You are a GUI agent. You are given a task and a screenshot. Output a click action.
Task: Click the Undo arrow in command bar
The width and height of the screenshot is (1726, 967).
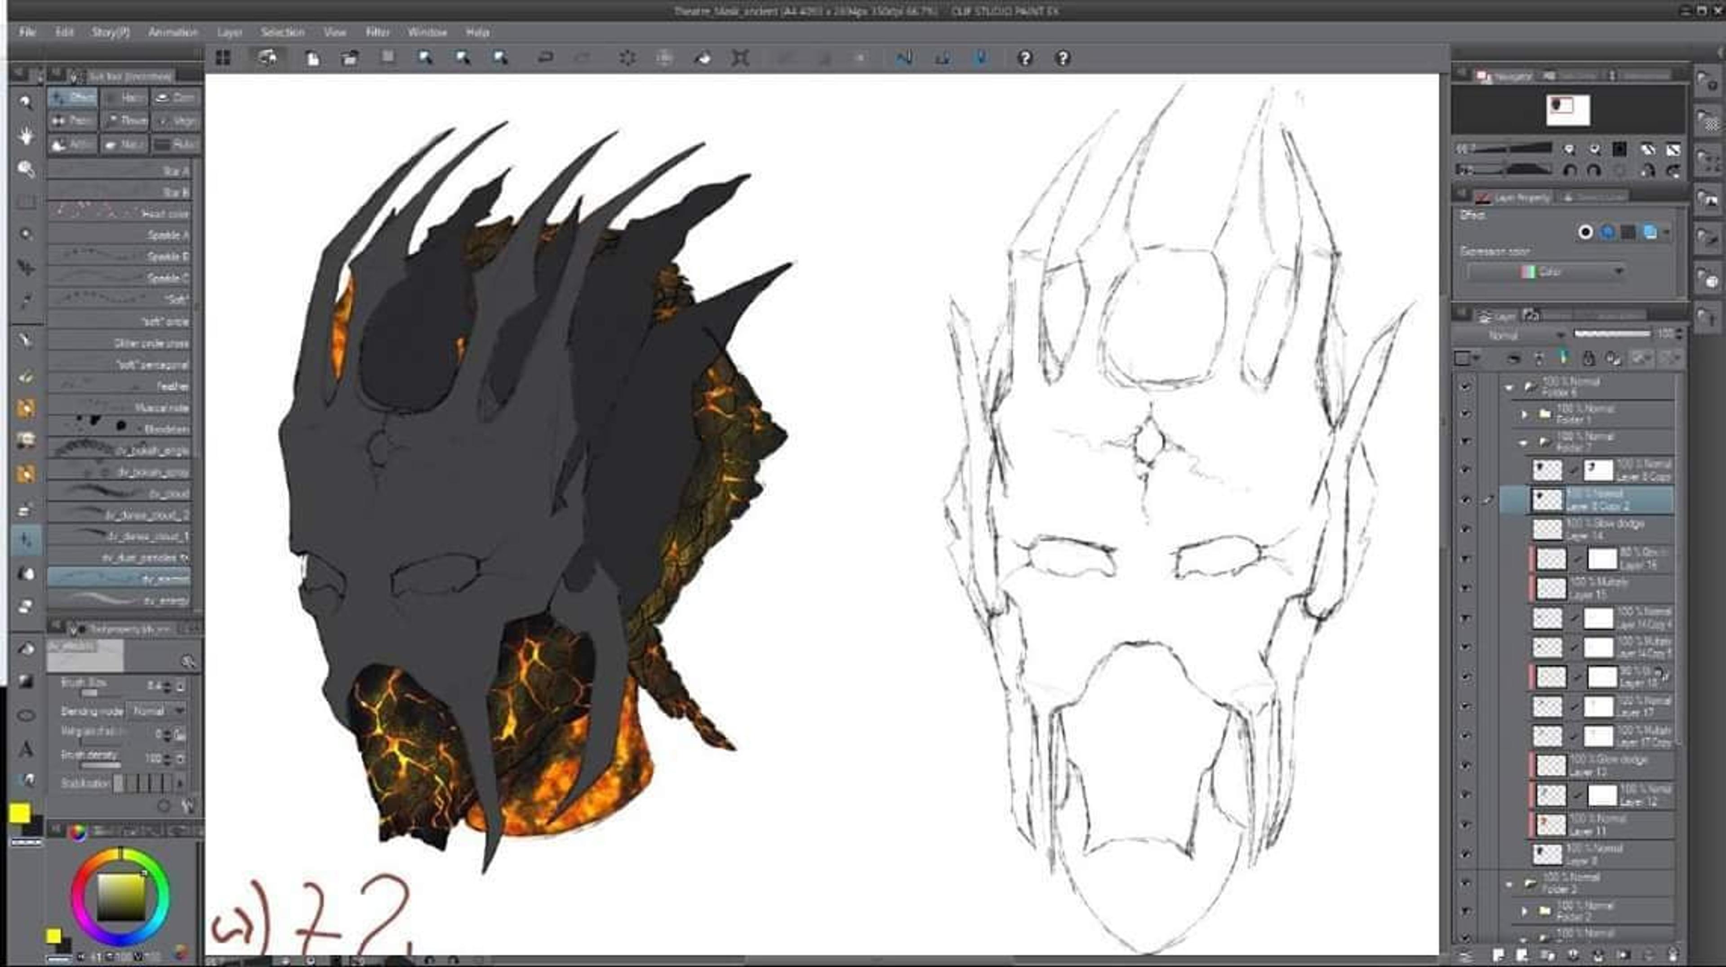pos(545,58)
